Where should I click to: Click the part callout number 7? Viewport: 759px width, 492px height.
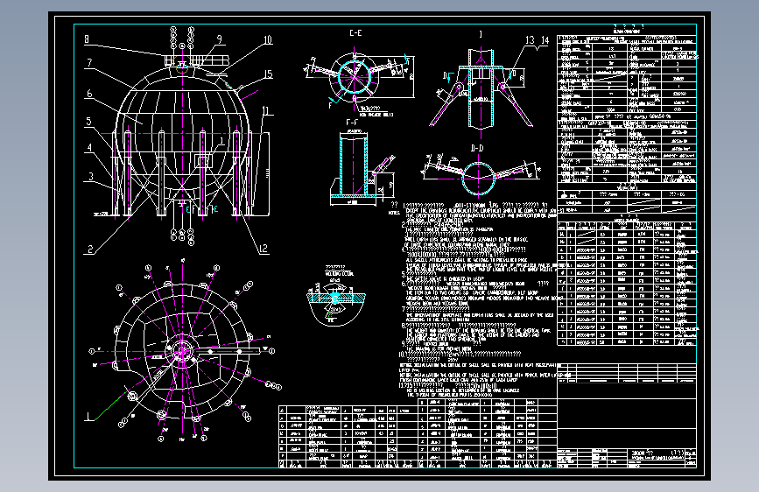pos(89,63)
